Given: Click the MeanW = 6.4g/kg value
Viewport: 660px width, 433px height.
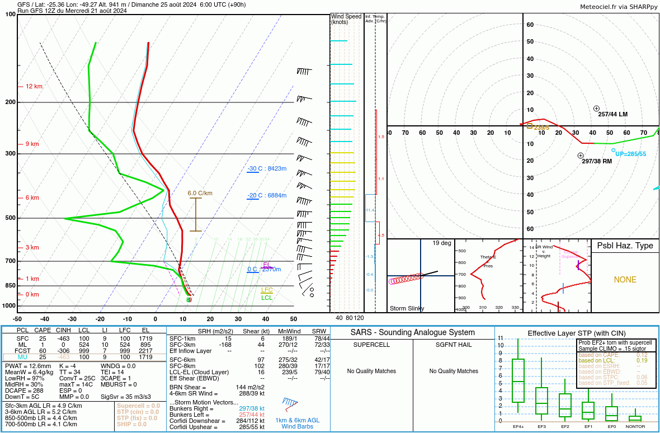Looking at the screenshot, I should coord(29,372).
